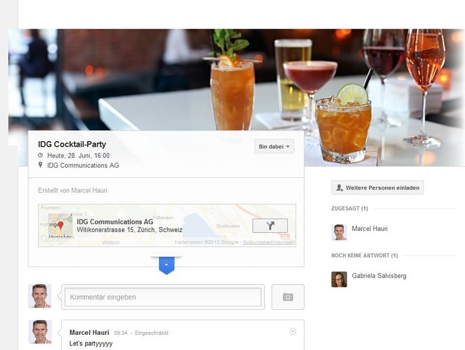
Task: Click Weitere Personen einladen button
Action: 377,188
